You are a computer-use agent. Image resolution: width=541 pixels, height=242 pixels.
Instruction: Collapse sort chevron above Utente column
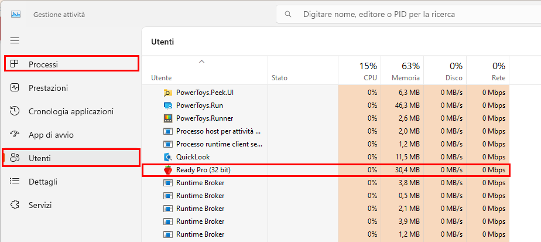202,62
